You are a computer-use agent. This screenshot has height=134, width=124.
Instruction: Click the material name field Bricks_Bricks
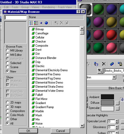[x=114, y=71]
